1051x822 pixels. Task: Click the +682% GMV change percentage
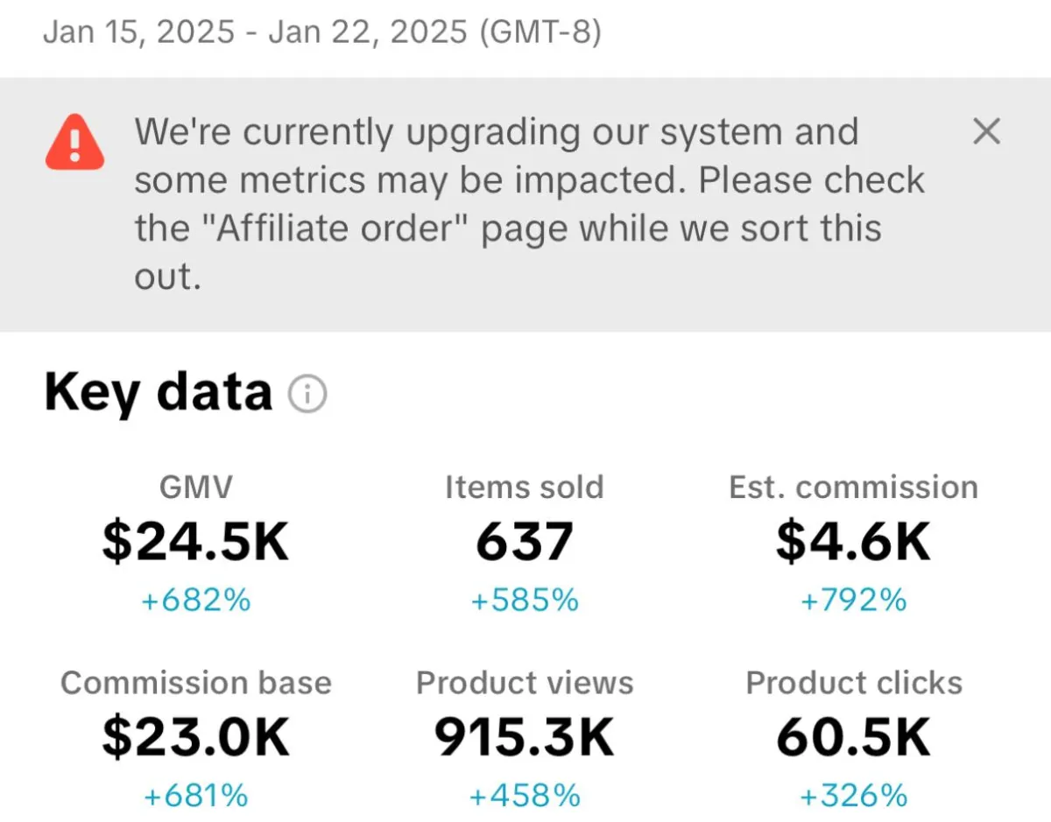[x=196, y=601]
